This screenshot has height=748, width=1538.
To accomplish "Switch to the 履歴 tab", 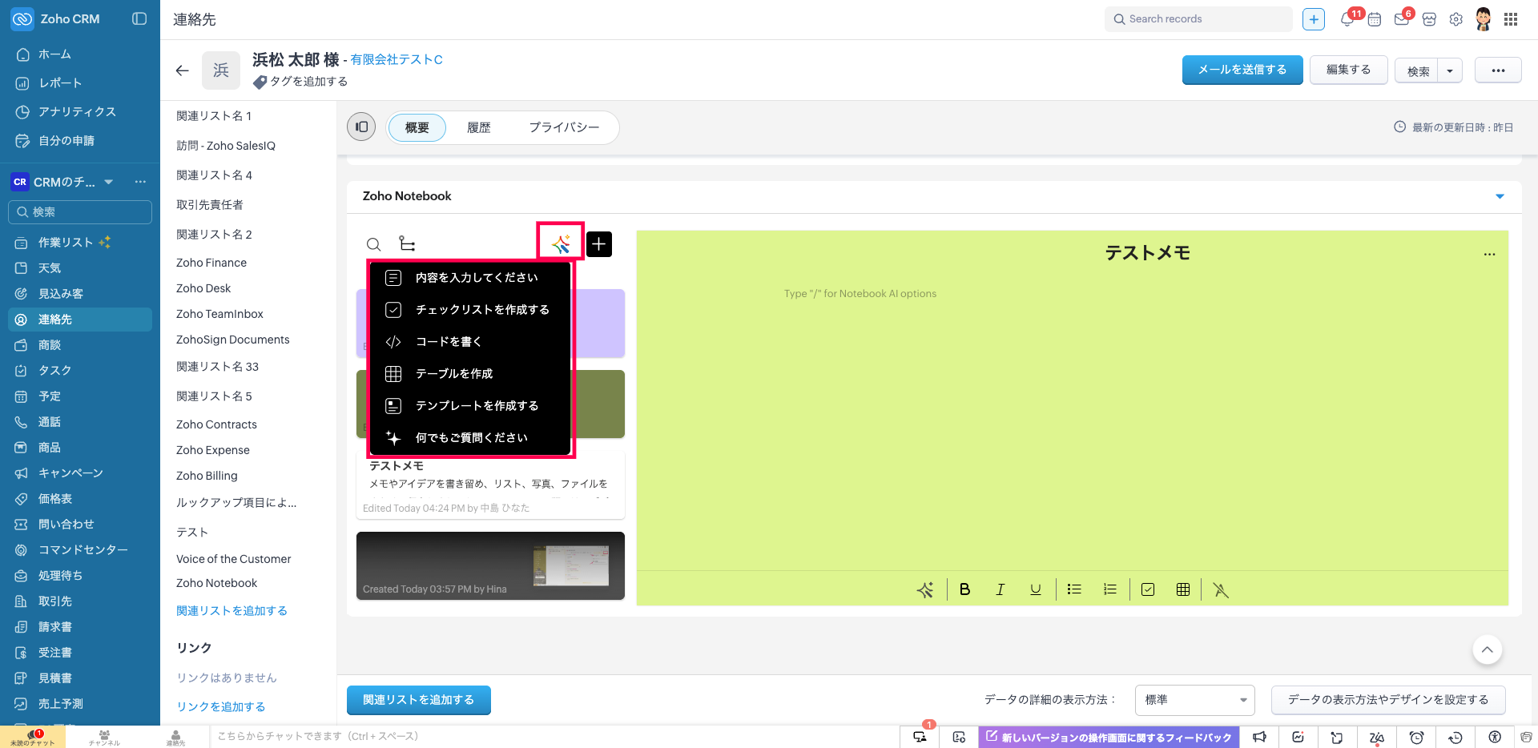I will (x=478, y=127).
